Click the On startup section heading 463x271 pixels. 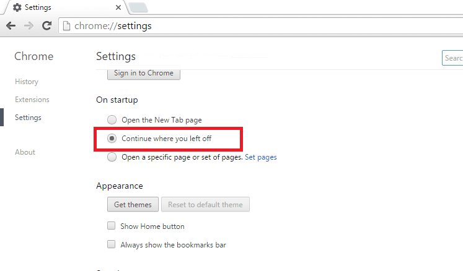point(117,100)
